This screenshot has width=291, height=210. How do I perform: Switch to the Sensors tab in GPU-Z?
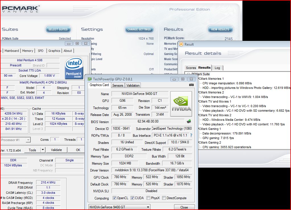[x=118, y=85]
